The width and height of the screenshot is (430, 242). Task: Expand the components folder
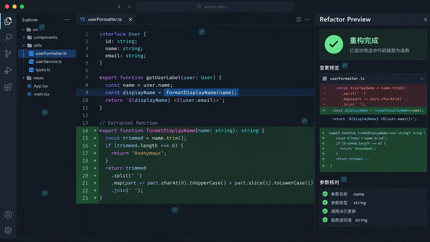click(24, 37)
